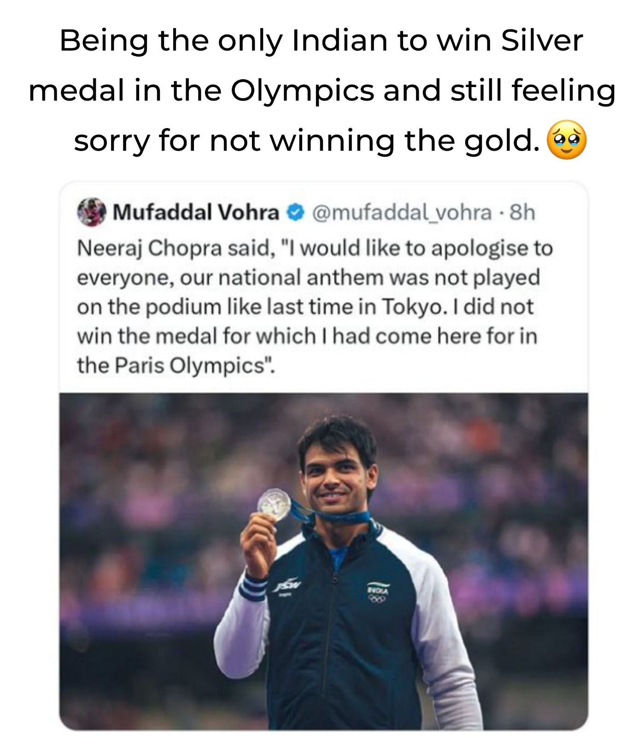Viewport: 644px width, 737px height.
Task: Click the blue verified badge
Action: tap(295, 213)
